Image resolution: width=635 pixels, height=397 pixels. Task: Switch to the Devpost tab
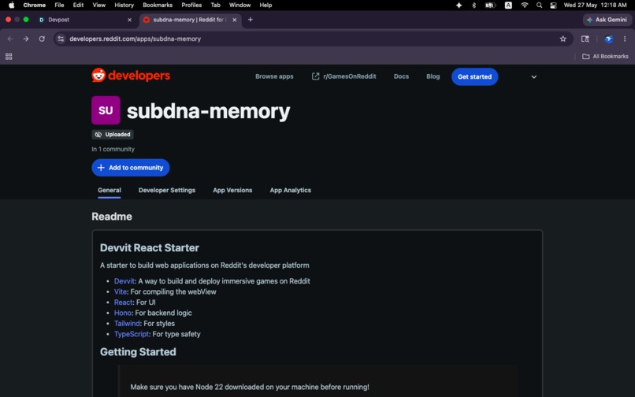(x=85, y=20)
